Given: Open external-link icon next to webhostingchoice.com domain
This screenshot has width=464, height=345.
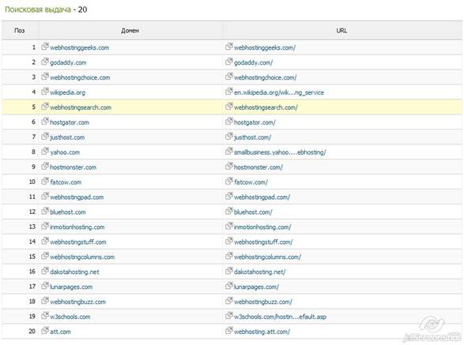Looking at the screenshot, I should click(45, 77).
